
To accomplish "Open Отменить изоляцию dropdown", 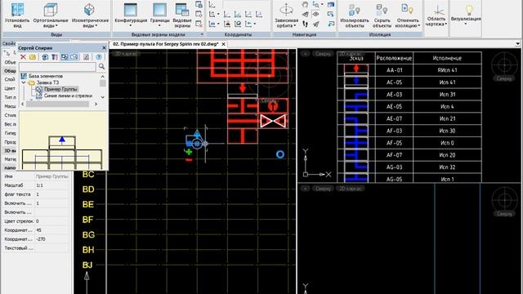I will [408, 23].
